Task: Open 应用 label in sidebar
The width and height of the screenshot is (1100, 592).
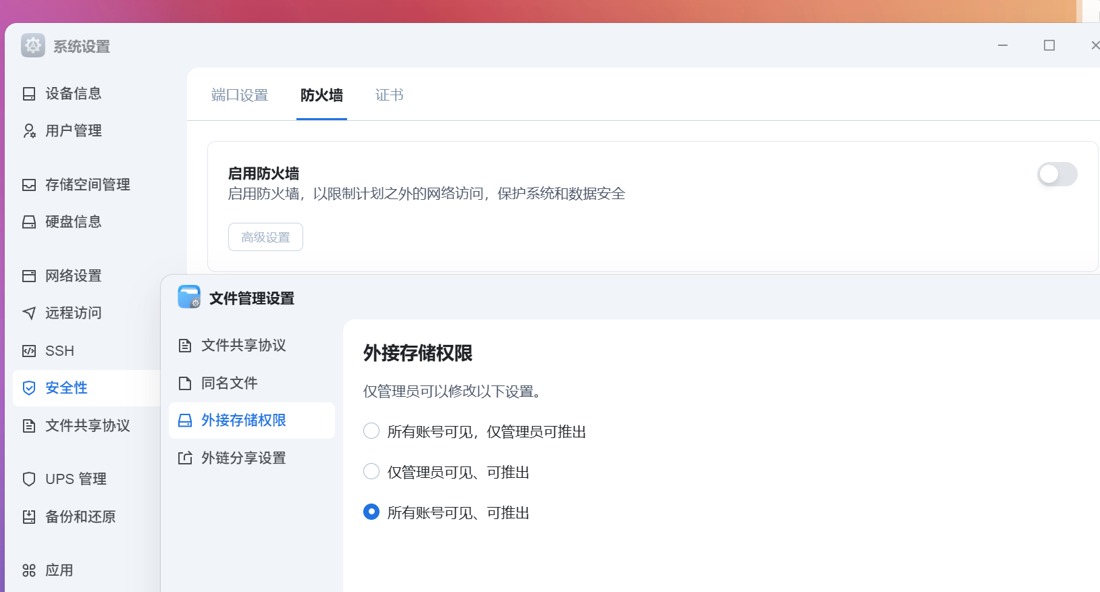Action: point(59,571)
